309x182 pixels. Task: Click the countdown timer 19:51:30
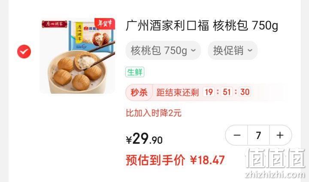point(227,92)
